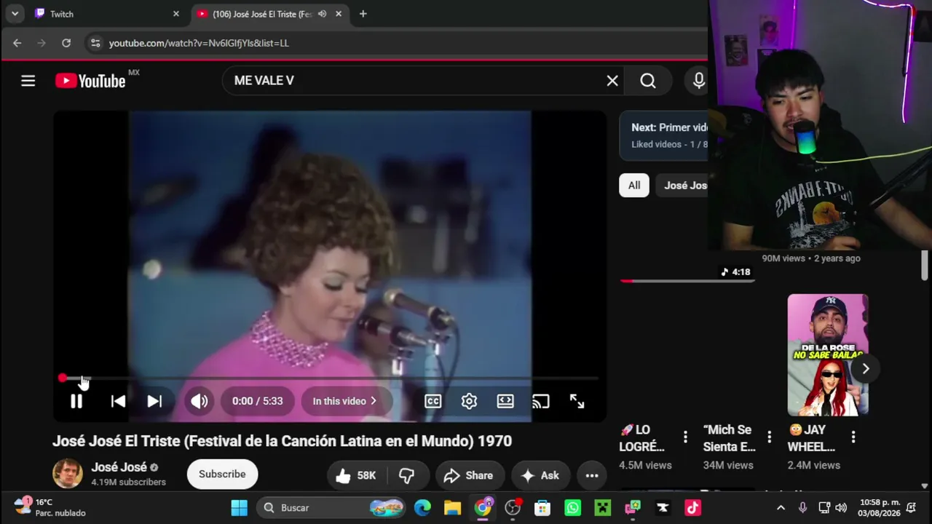The height and width of the screenshot is (524, 932).
Task: Open the JAY WHEEL Short title
Action: click(811, 438)
